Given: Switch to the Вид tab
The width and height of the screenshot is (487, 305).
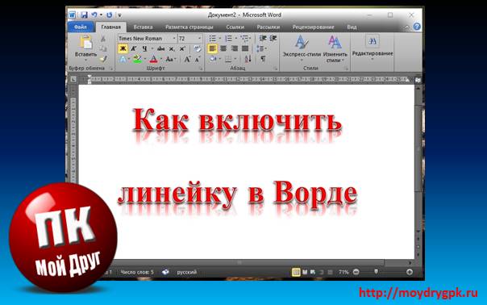Looking at the screenshot, I should [x=352, y=27].
